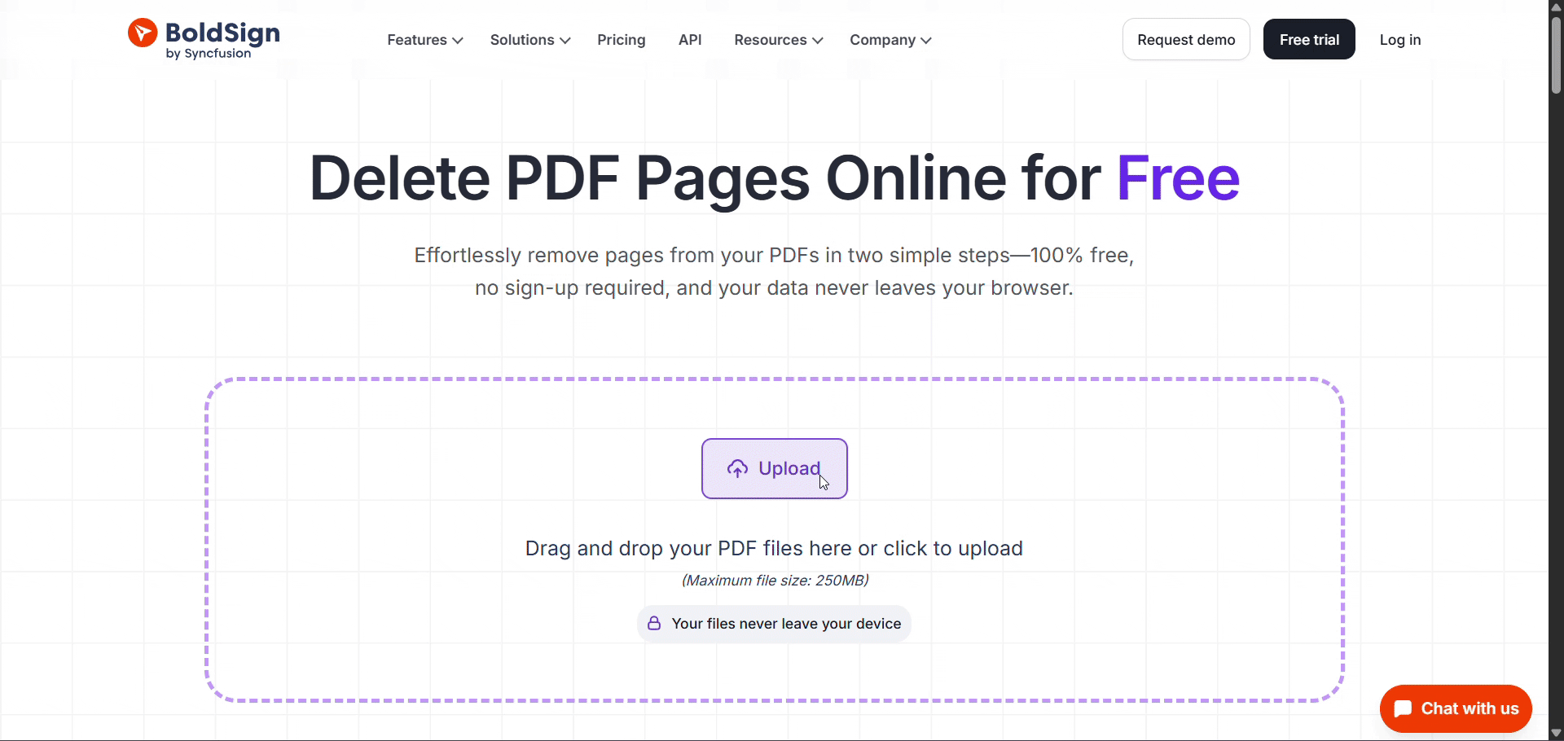This screenshot has width=1564, height=741.
Task: Click the drag and drop PDF instruction text
Action: 774,549
